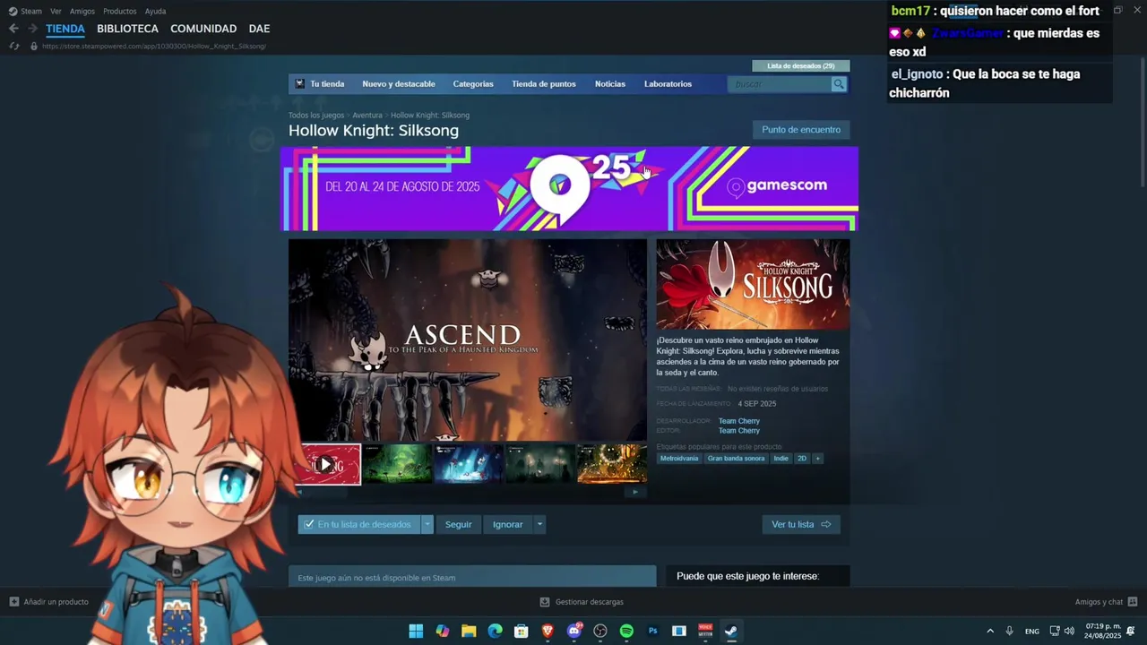Click the Ignorar button

pos(507,524)
